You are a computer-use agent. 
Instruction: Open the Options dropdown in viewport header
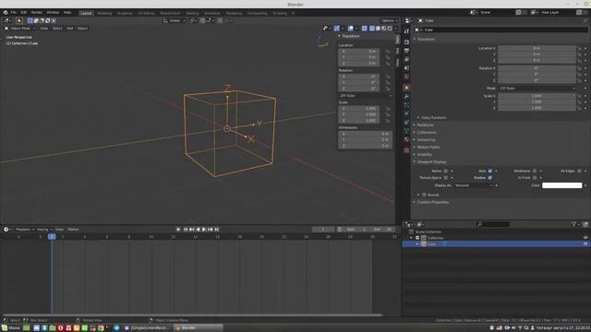coord(390,20)
